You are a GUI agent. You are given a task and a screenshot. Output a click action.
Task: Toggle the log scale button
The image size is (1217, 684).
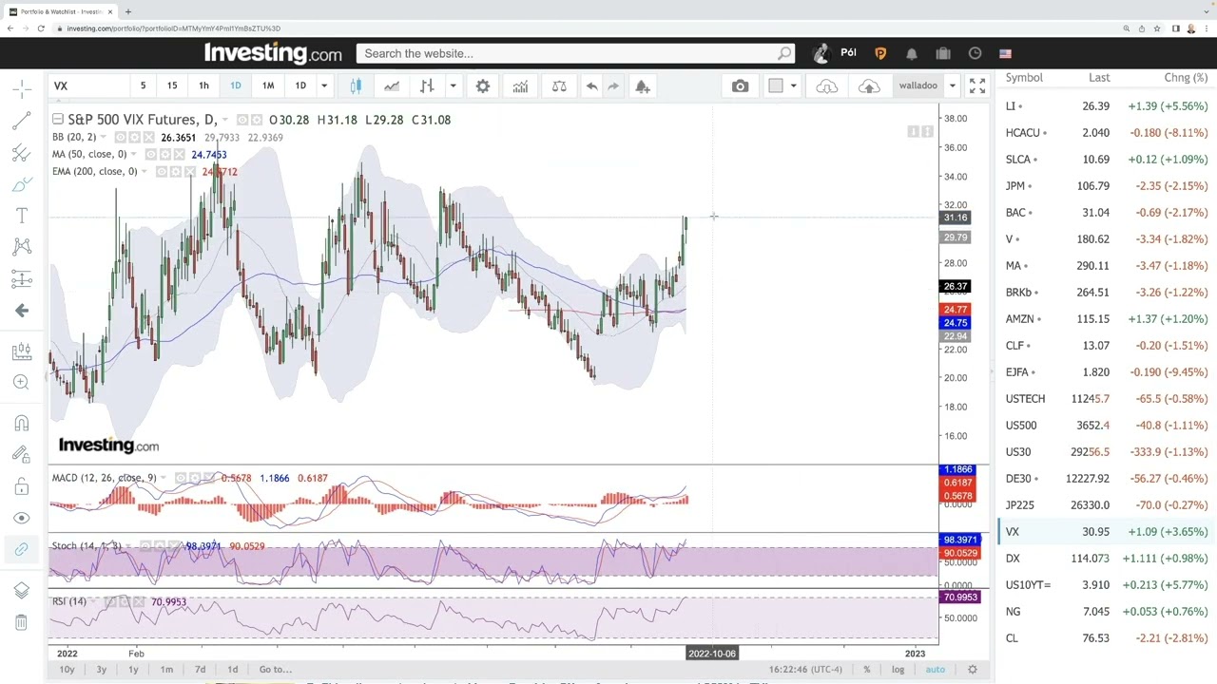tap(898, 670)
